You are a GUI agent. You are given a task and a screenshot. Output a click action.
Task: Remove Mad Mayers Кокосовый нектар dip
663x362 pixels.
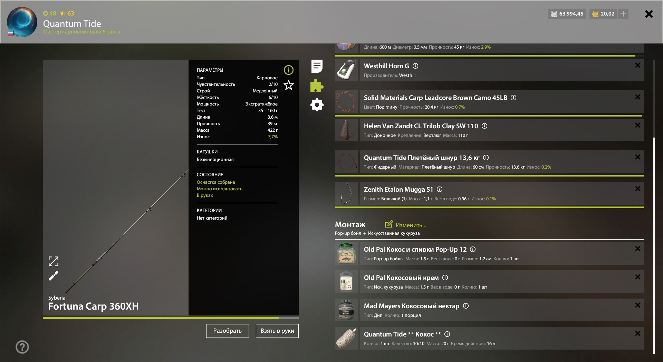pyautogui.click(x=637, y=305)
